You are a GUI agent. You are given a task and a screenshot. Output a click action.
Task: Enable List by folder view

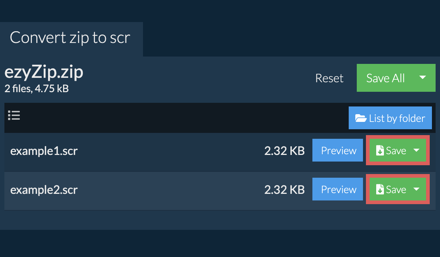coord(390,118)
